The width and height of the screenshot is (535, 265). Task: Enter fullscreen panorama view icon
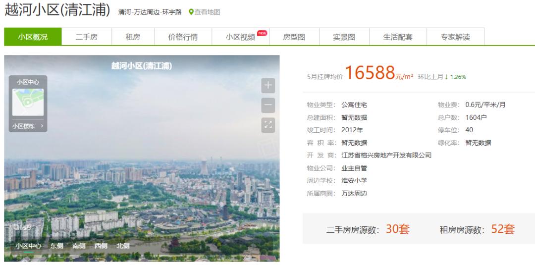[268, 125]
